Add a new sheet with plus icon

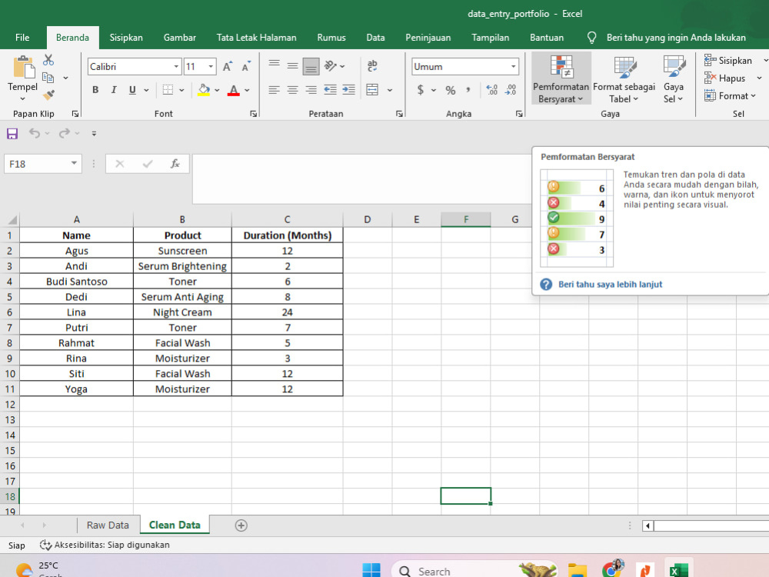[x=241, y=525]
